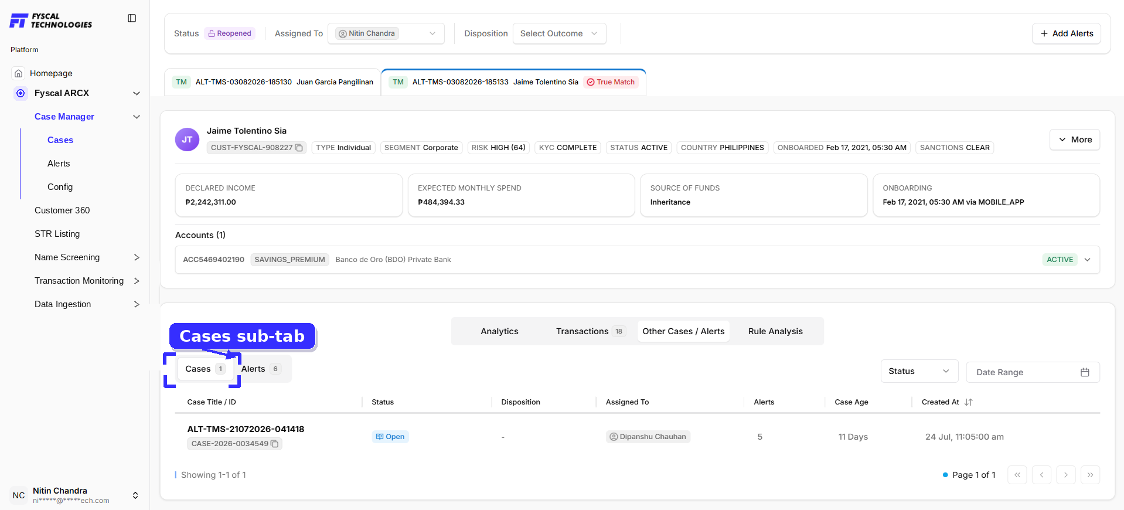Click the Dipanshu Chauhan assignee chip
The height and width of the screenshot is (510, 1124).
click(x=648, y=437)
